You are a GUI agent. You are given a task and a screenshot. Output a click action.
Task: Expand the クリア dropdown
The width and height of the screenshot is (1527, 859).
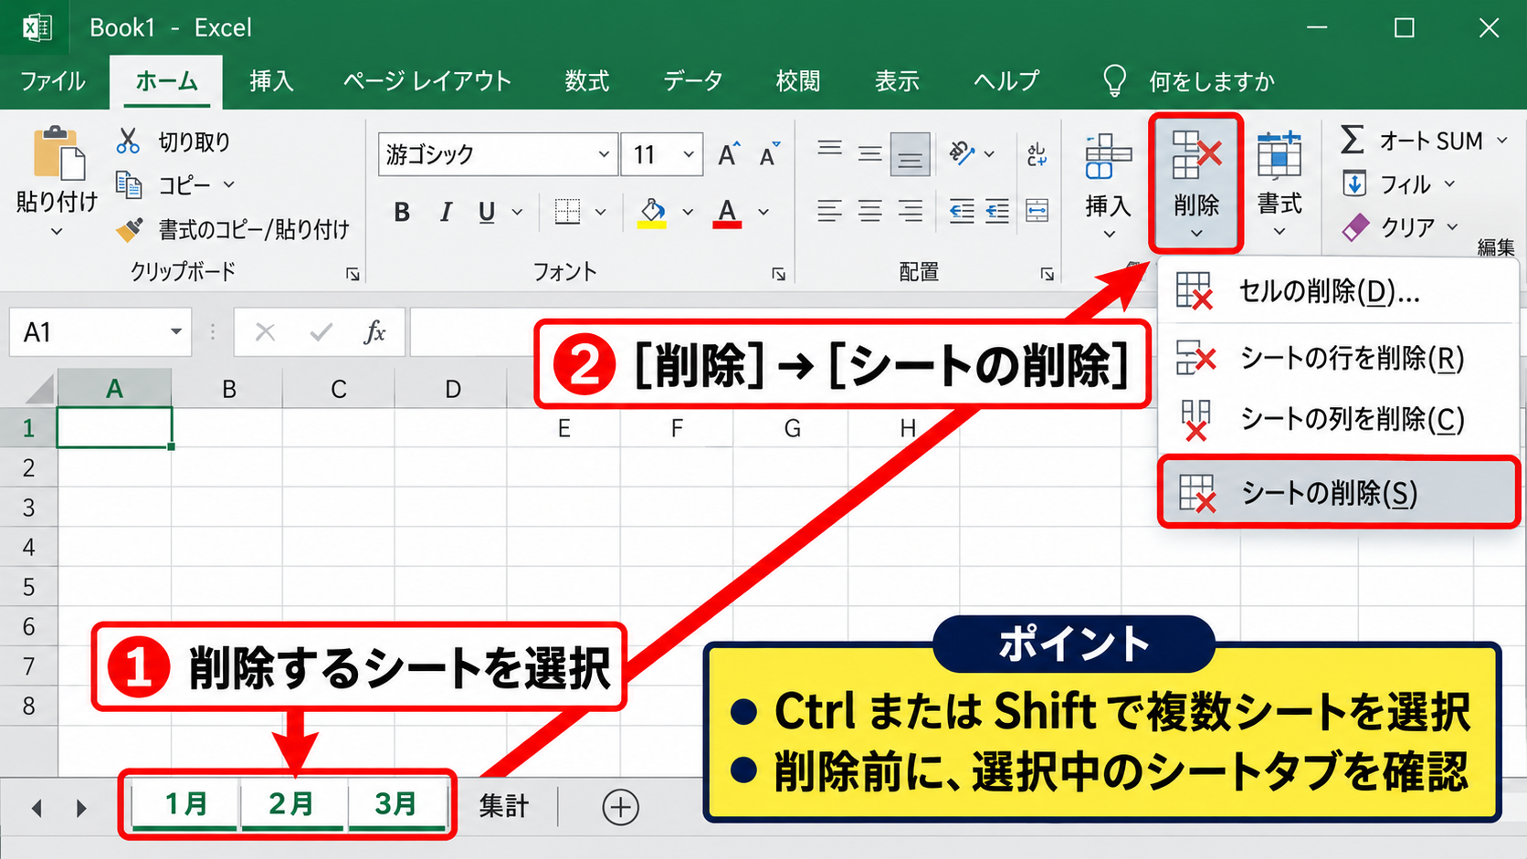point(1453,226)
